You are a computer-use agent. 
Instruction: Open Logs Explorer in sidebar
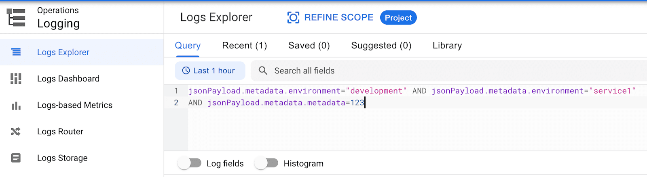click(82, 52)
